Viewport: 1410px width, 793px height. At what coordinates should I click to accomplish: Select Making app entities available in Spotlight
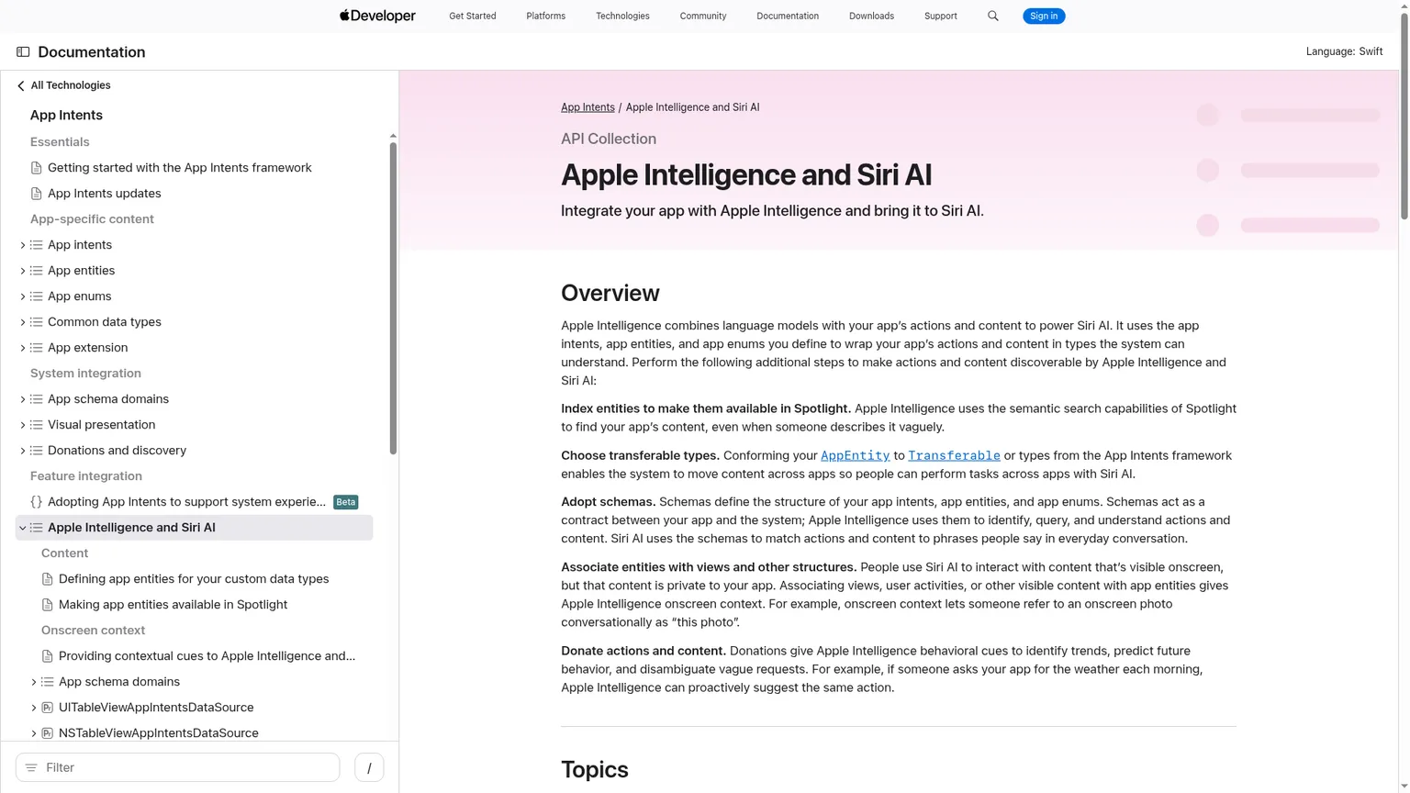[x=173, y=605]
